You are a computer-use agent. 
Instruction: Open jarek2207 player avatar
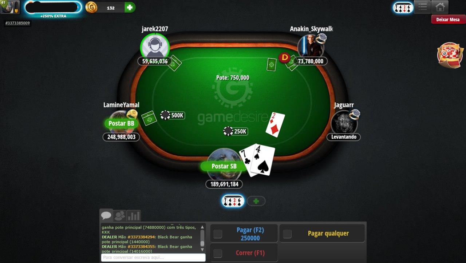click(x=155, y=48)
